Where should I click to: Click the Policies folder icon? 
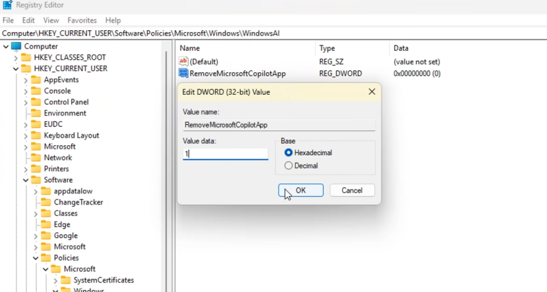[x=45, y=258]
